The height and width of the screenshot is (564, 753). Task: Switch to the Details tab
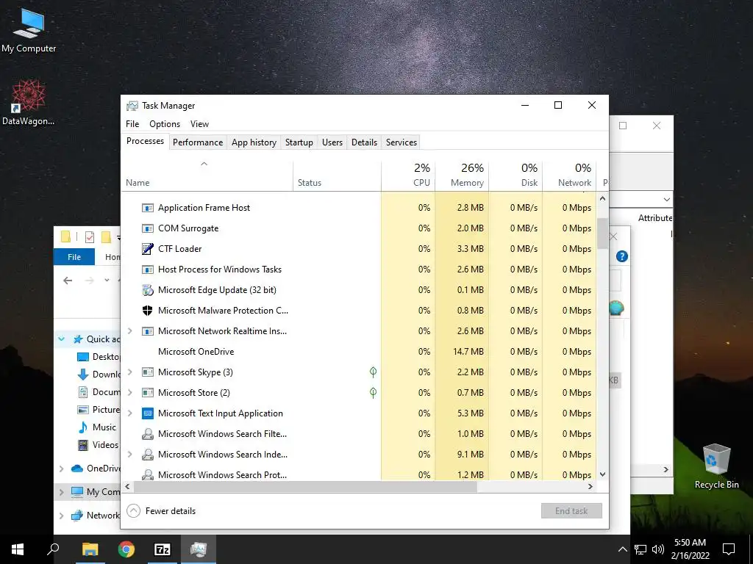(364, 142)
